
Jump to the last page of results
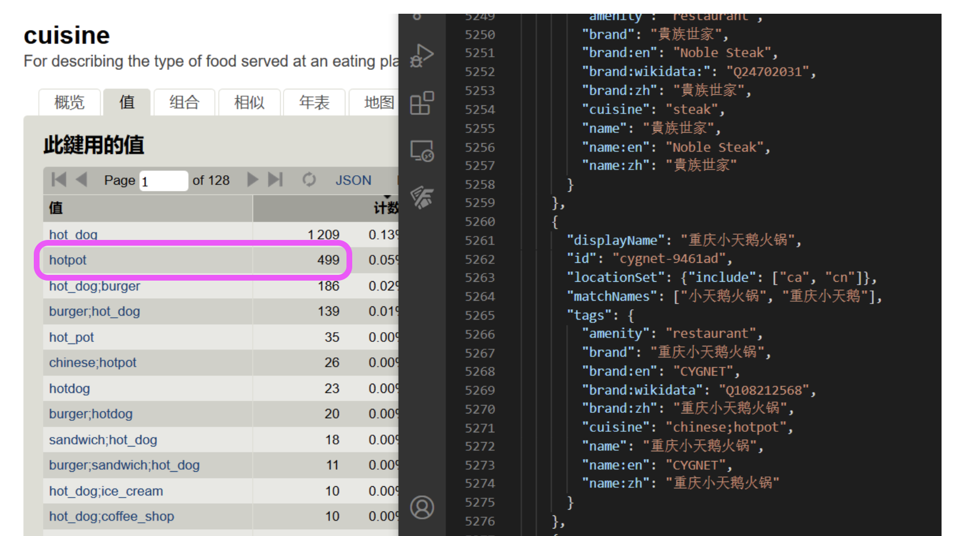275,180
